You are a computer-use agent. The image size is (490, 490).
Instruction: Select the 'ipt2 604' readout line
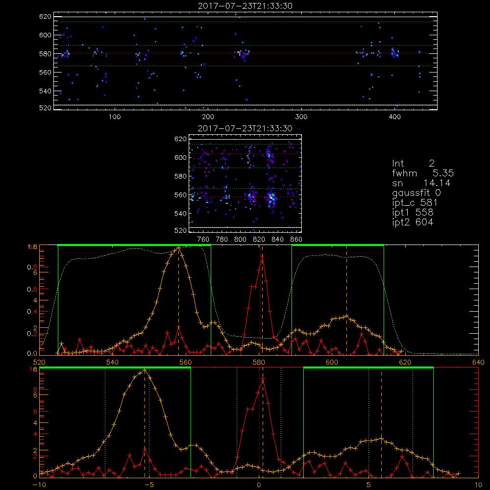413,222
